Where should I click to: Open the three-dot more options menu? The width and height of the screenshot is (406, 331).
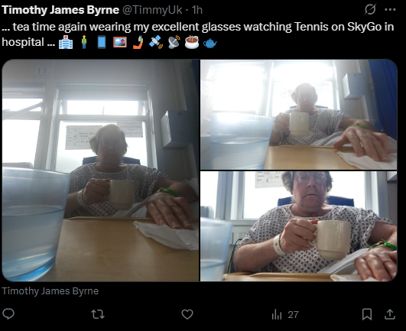(390, 10)
